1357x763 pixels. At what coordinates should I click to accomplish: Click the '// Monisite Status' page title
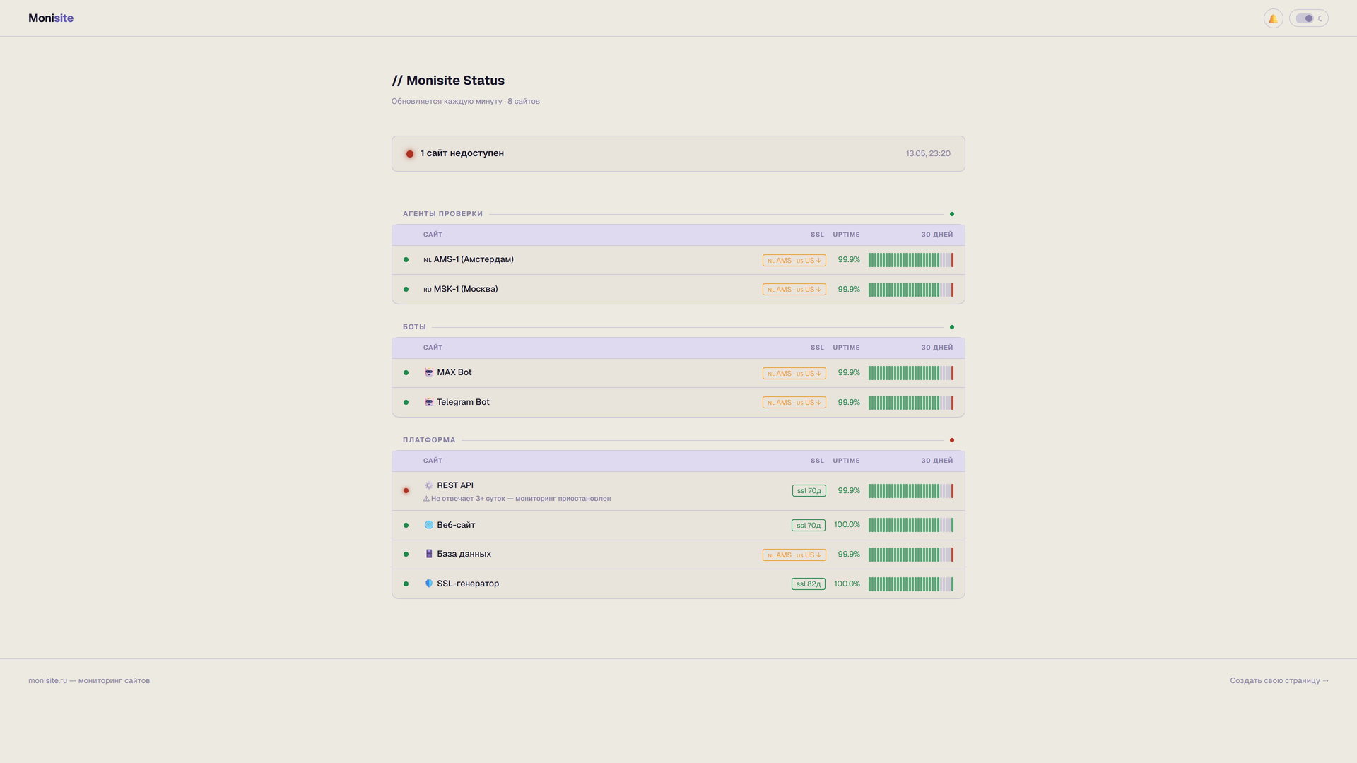(x=448, y=81)
